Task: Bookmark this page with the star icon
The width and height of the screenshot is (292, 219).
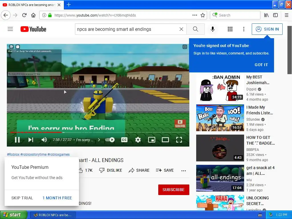Action: (203, 15)
